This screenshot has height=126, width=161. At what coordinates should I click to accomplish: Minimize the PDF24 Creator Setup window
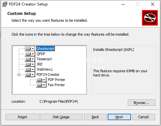(x=123, y=4)
